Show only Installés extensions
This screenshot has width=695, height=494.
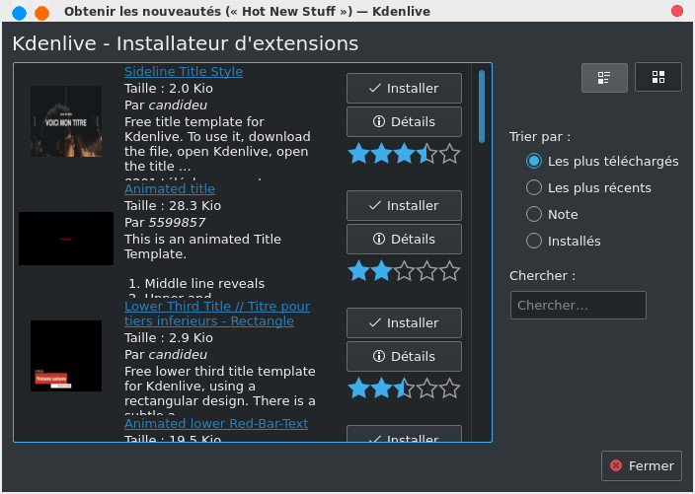563,241
